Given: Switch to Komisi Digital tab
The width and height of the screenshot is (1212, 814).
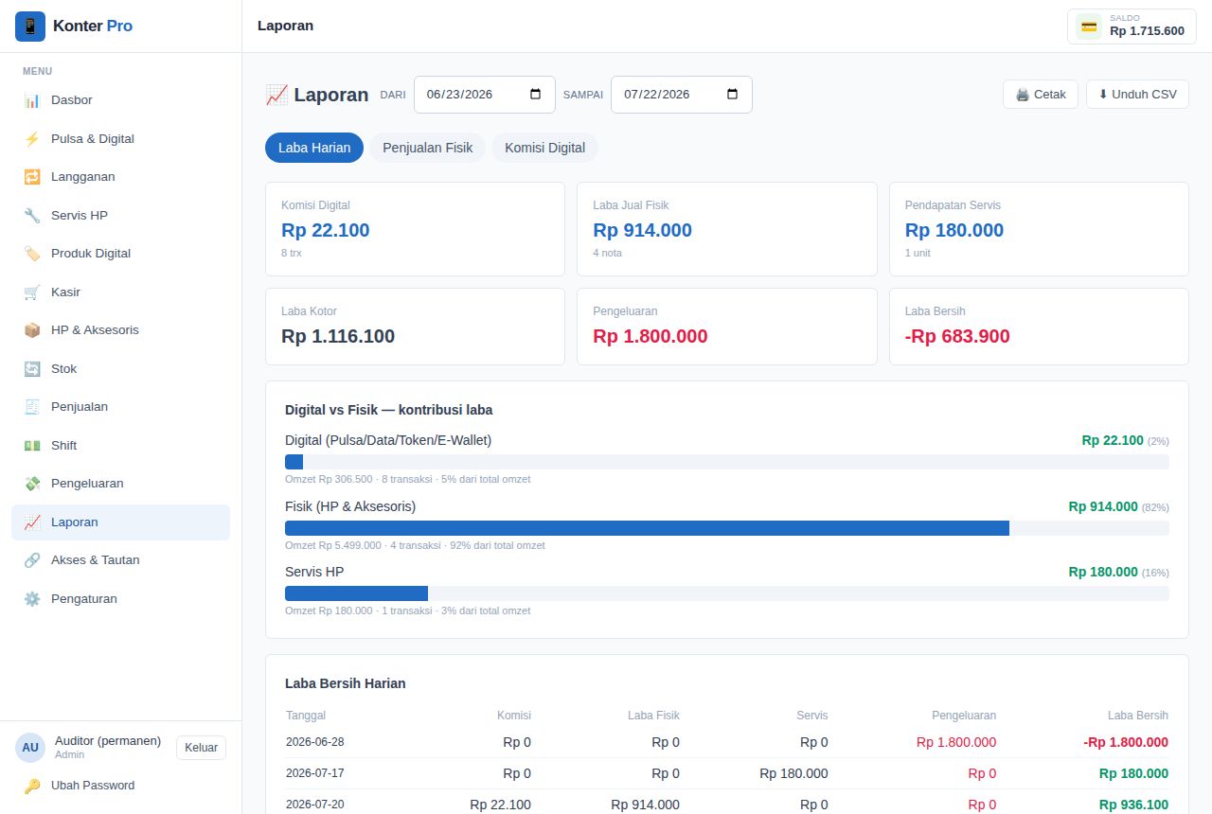Looking at the screenshot, I should tap(544, 148).
